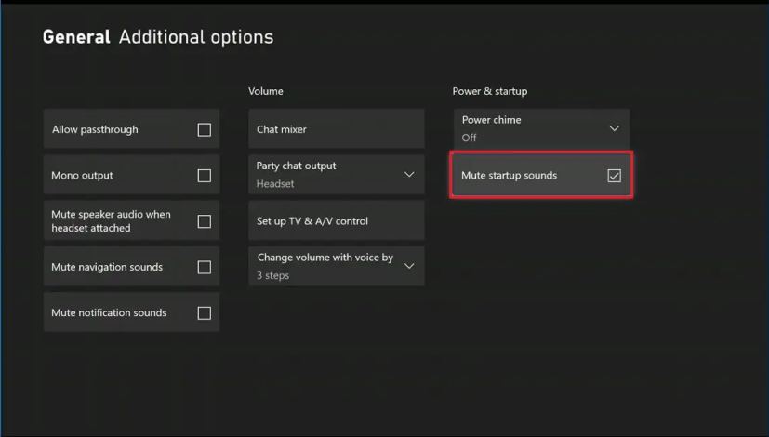Open Set up TV & A/V control
Viewport: 769px width, 437px height.
coord(337,220)
